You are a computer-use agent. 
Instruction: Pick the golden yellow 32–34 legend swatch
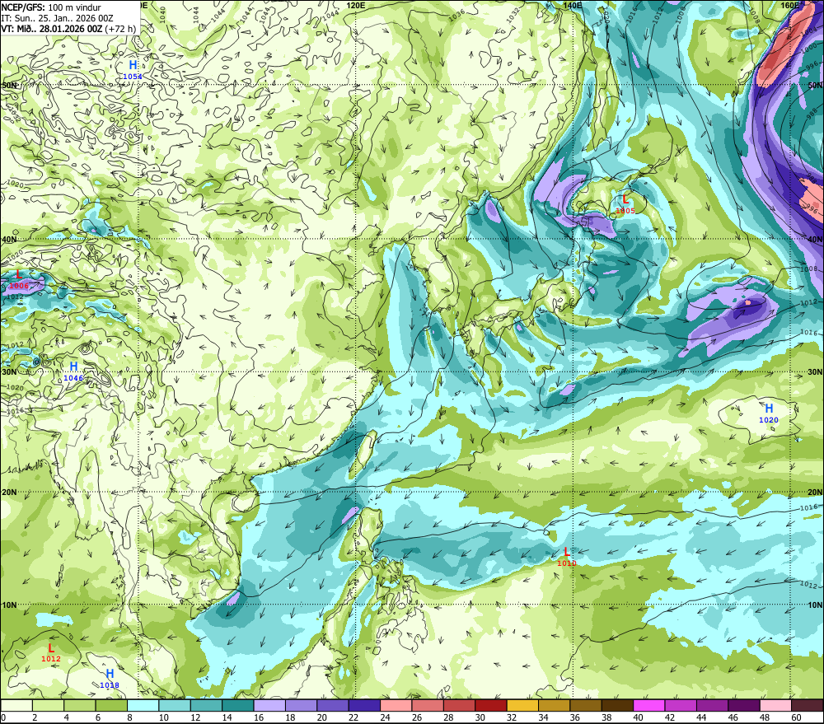tap(522, 705)
